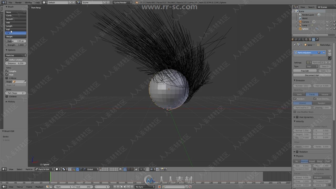The height and width of the screenshot is (189, 336).
Task: Open the Particle menu in viewport header
Action: [x=29, y=169]
